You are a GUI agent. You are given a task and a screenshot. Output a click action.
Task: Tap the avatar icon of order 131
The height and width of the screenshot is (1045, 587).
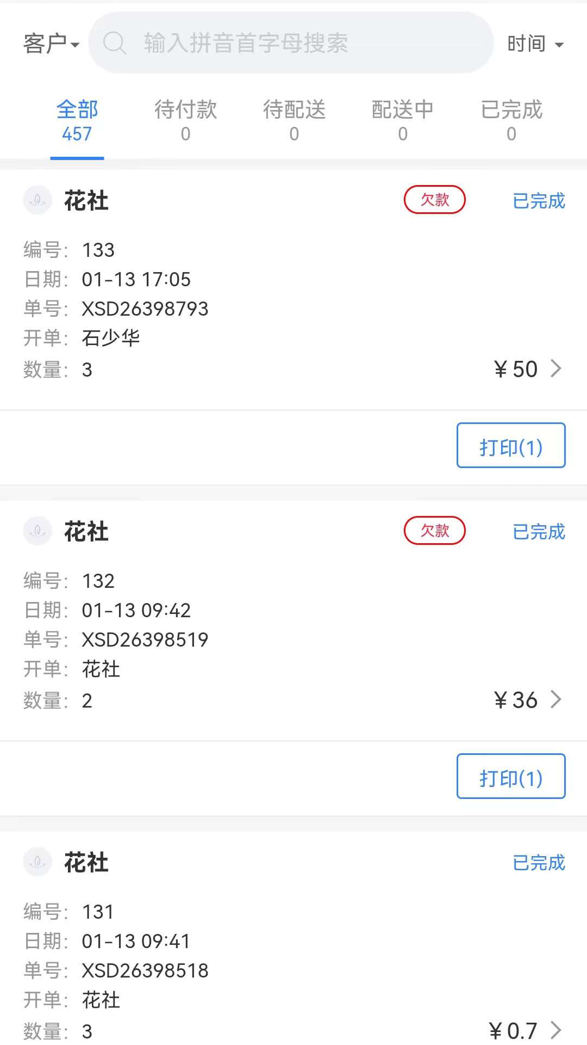coord(38,862)
